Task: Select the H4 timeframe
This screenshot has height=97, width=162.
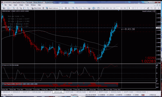Action: [x=114, y=8]
